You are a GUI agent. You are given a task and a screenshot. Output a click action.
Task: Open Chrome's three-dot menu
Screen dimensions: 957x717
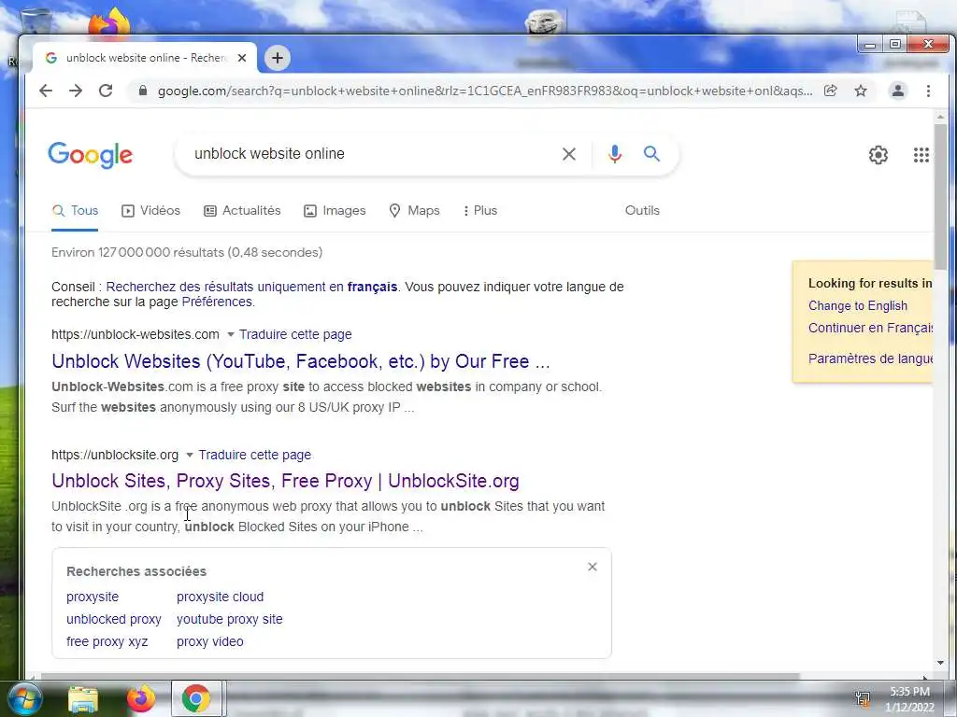928,91
